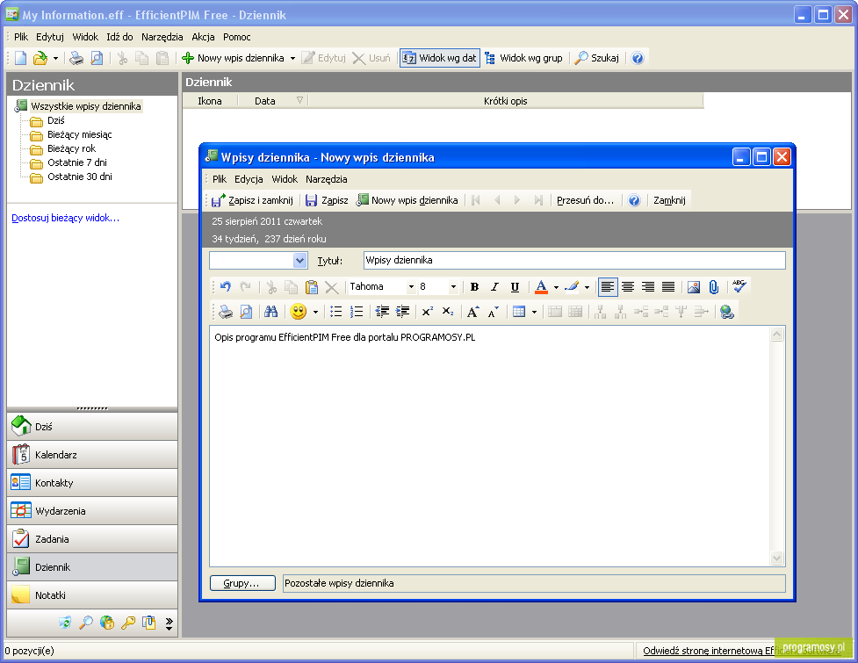Select the Bieżący miesiąc folder in the tree
Image resolution: width=858 pixels, height=663 pixels.
(79, 134)
